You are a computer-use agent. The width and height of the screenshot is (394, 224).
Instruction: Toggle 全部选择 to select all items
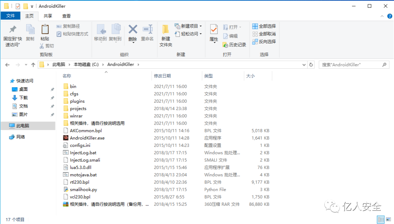point(264,26)
